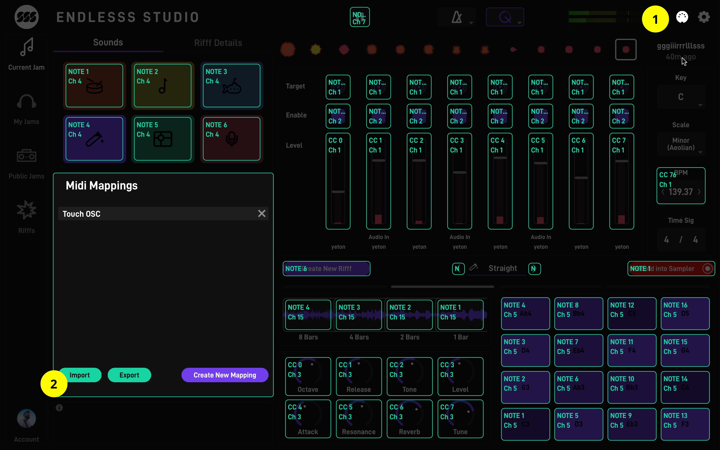The width and height of the screenshot is (720, 450).
Task: Select the 4 Bars loop length
Action: point(359,314)
